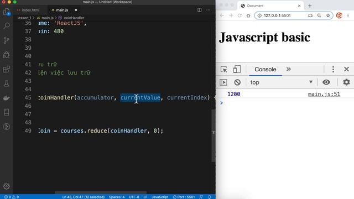The height and width of the screenshot is (199, 354).
Task: Open the Manage gear in VS Code
Action: click(x=7, y=186)
